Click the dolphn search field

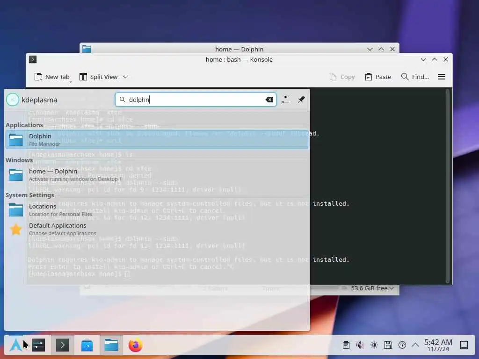coord(196,100)
